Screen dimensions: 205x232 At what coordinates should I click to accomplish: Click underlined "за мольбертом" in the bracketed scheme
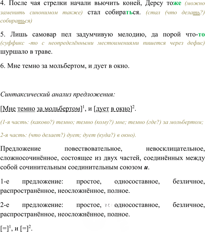58,109
